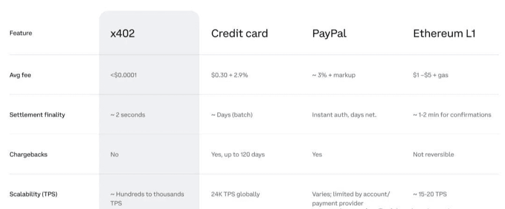The image size is (505, 209).
Task: Click the Yes, up to 120 days cell
Action: pos(238,154)
